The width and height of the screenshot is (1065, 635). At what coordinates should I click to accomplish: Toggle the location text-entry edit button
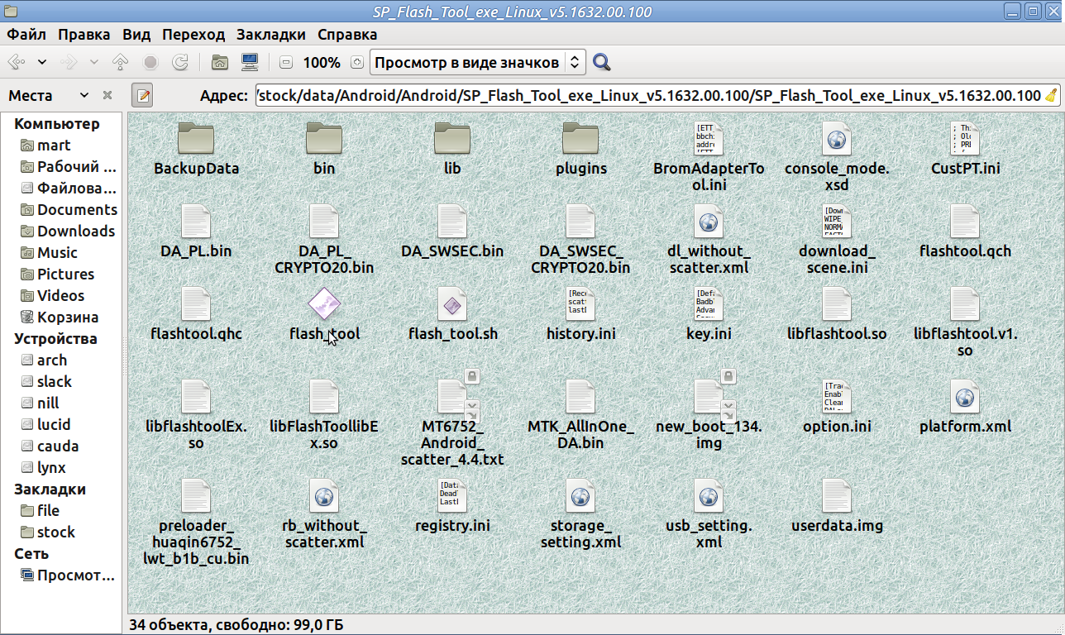click(x=142, y=95)
